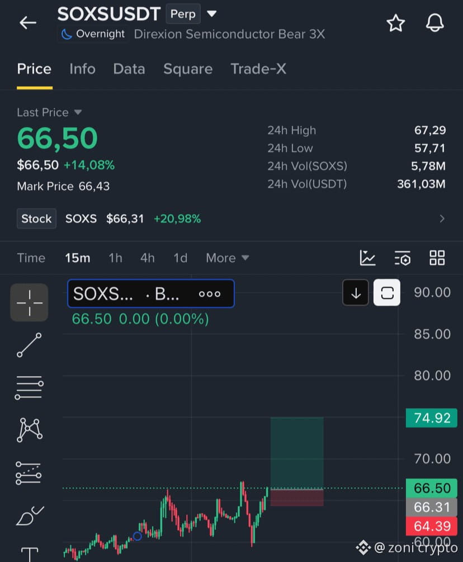Select the 4h interval
463x562 pixels.
tap(147, 257)
